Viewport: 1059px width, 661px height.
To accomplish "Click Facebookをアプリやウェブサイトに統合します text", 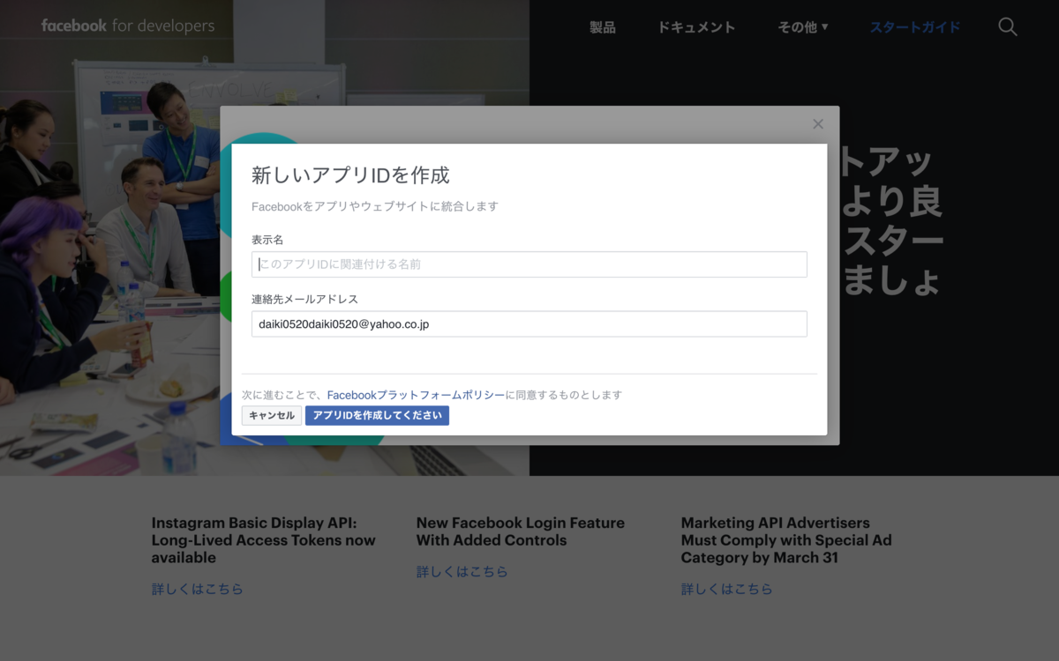I will (375, 206).
